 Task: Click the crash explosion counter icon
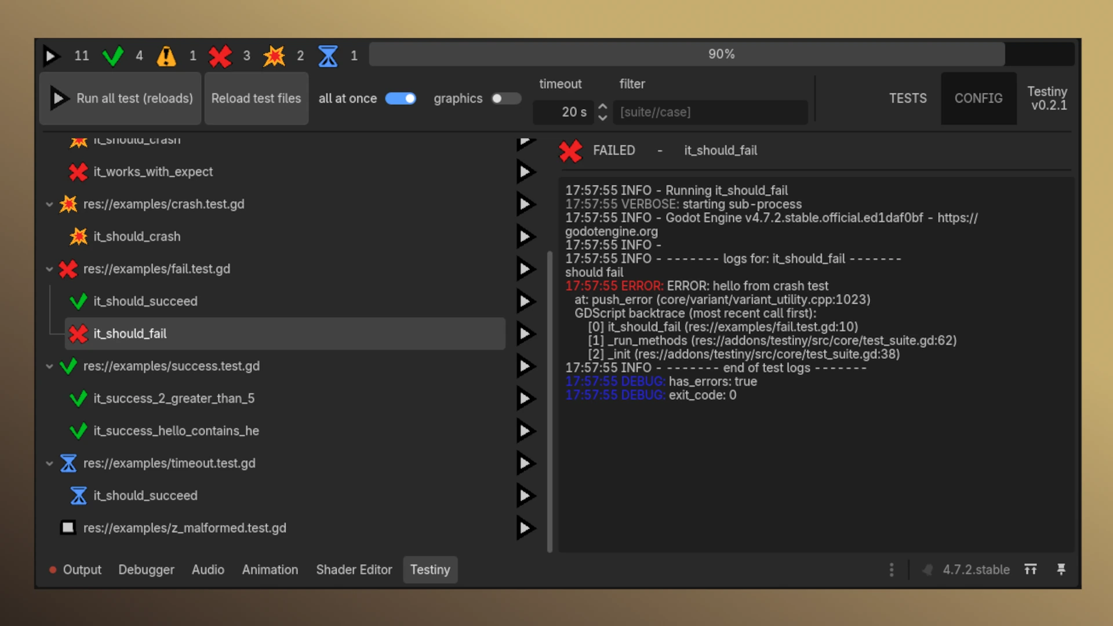coord(274,56)
